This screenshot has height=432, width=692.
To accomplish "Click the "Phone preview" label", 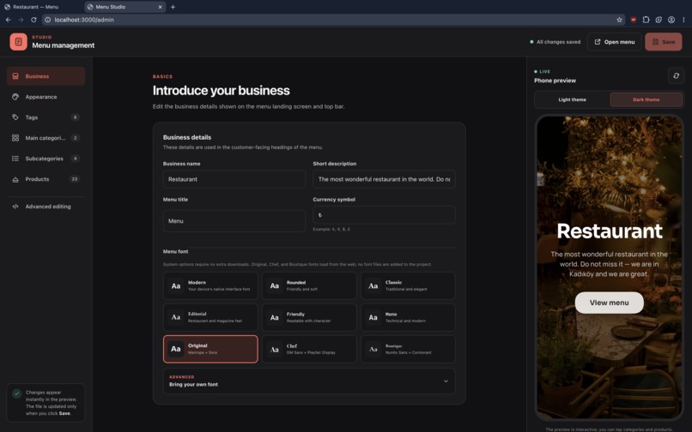I will point(555,81).
